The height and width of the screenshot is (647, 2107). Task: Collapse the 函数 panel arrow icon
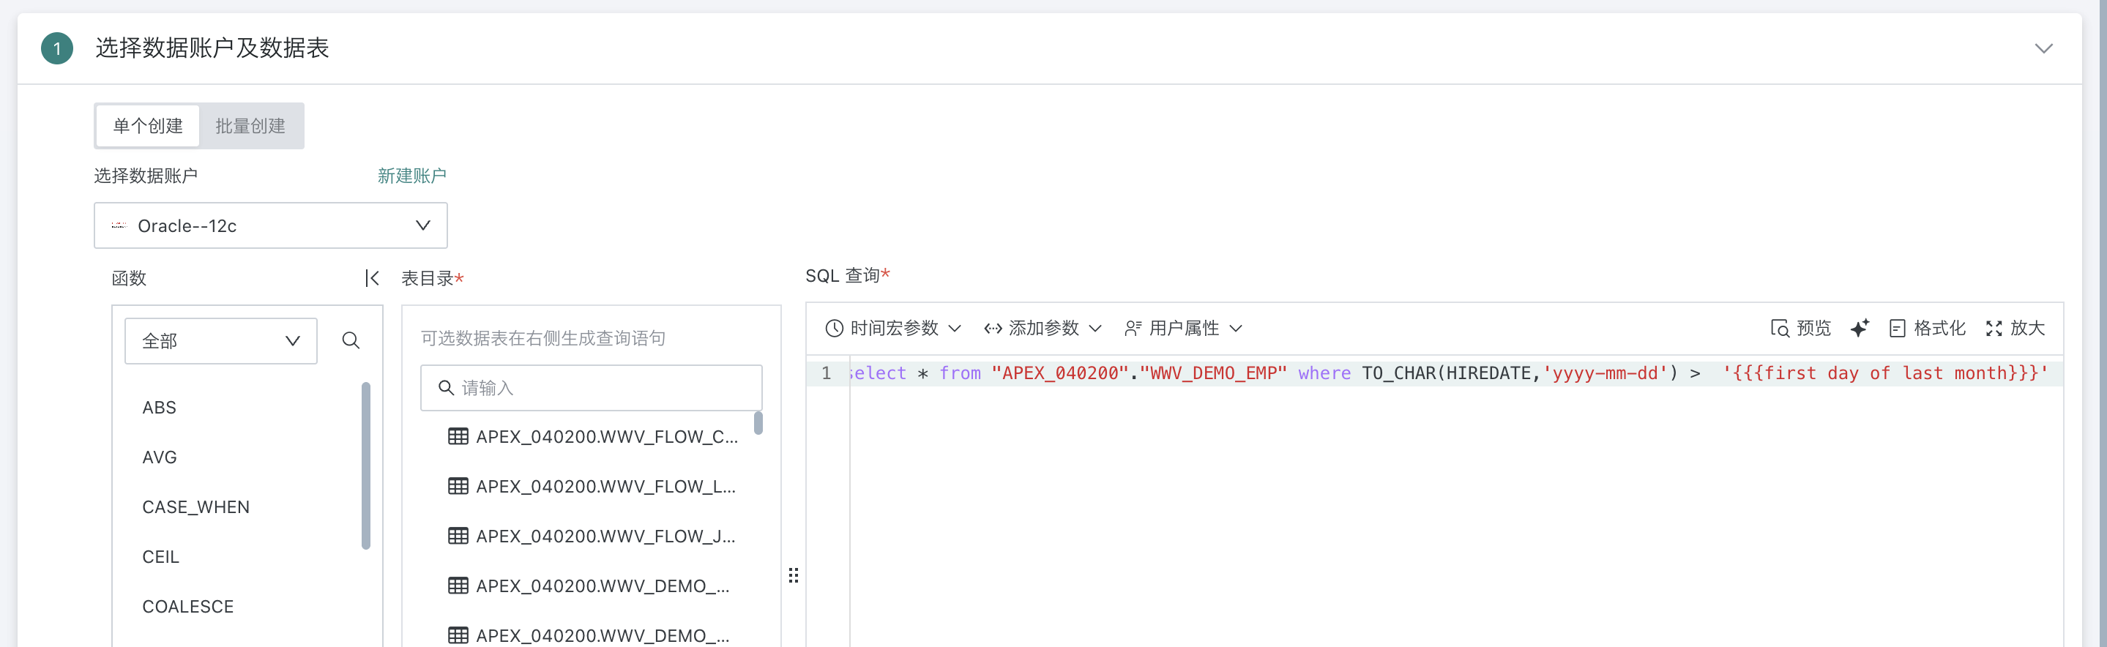tap(372, 278)
